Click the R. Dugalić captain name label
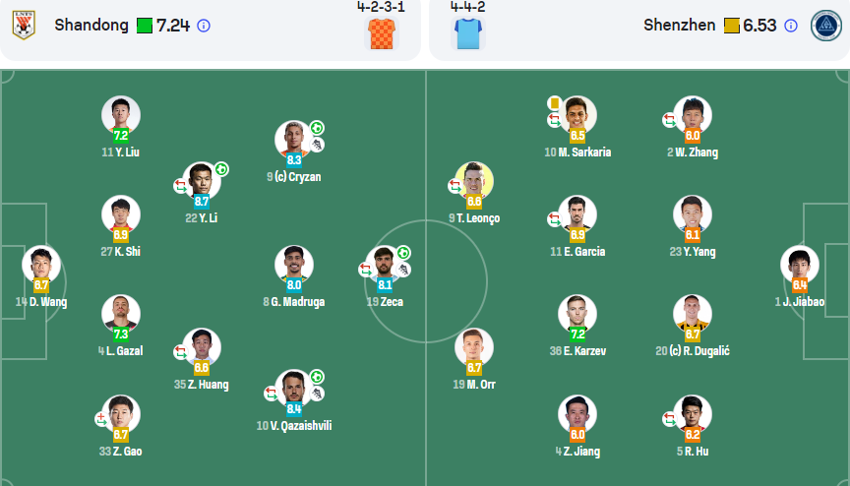The image size is (850, 486). tap(693, 351)
